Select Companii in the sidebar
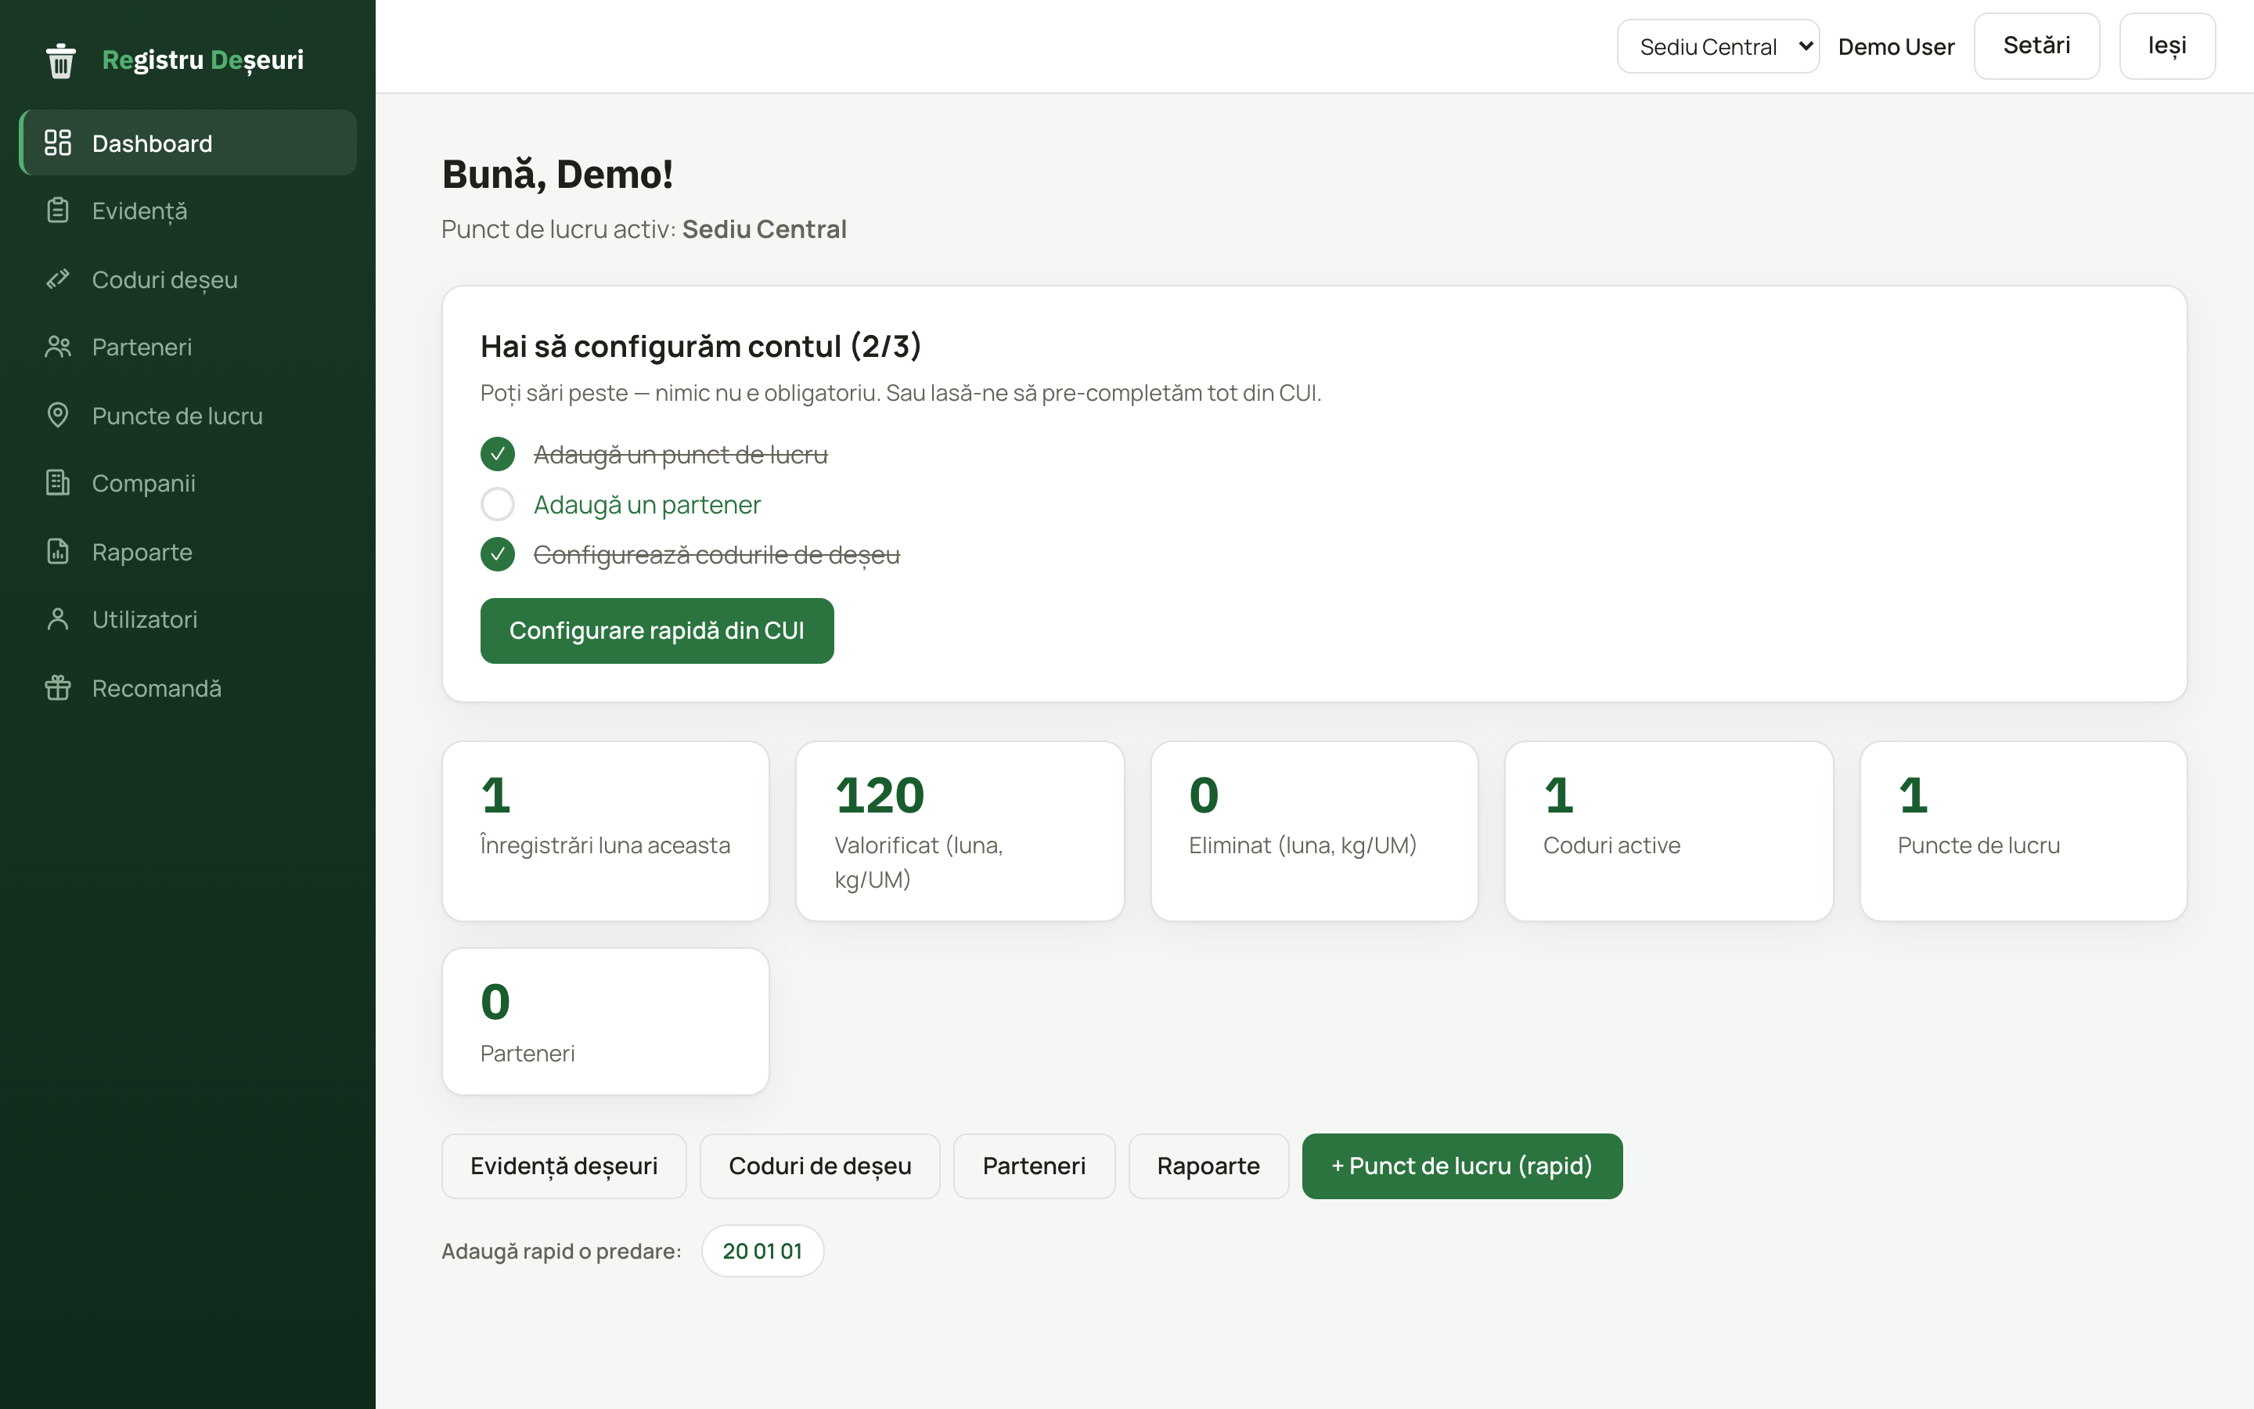The width and height of the screenshot is (2254, 1409). [188, 483]
